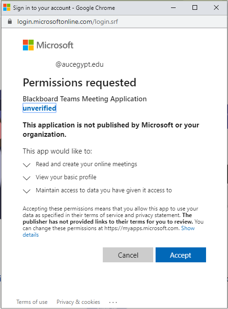Open the unverified publisher link
The height and width of the screenshot is (309, 228).
tap(39, 108)
